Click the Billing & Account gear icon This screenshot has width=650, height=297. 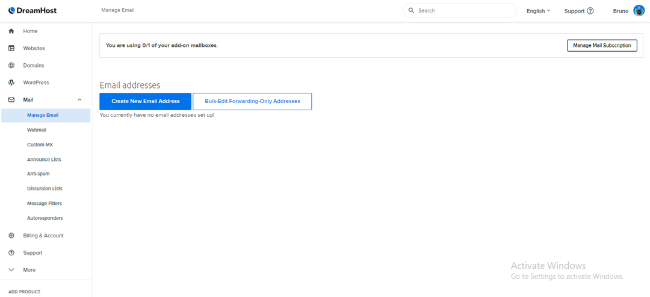tap(11, 236)
